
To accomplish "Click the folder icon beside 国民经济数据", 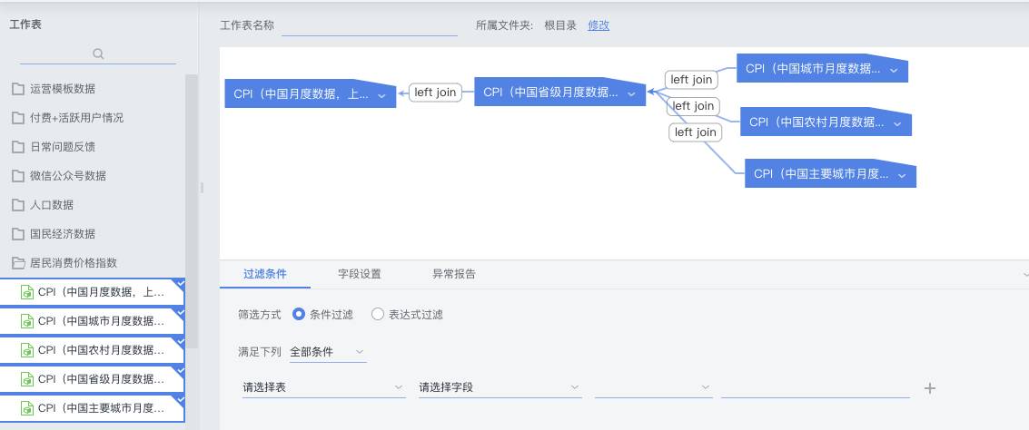I will click(18, 234).
